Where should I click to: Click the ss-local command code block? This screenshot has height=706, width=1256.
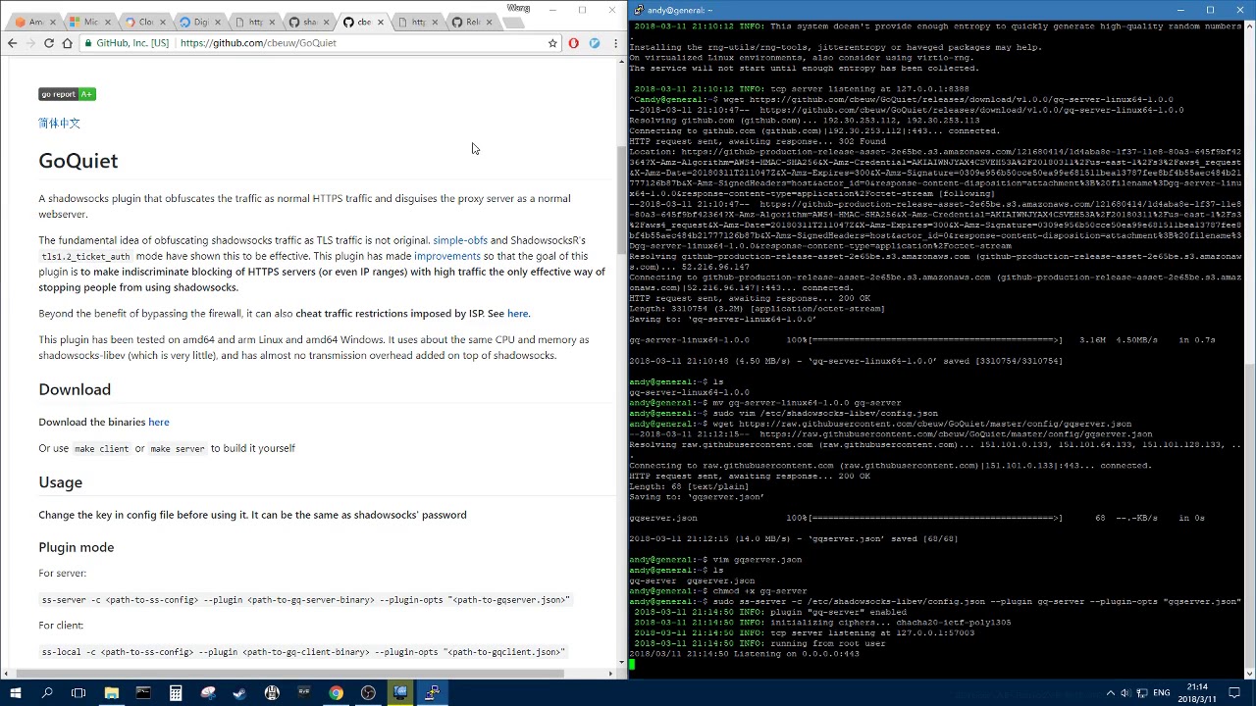tap(303, 652)
